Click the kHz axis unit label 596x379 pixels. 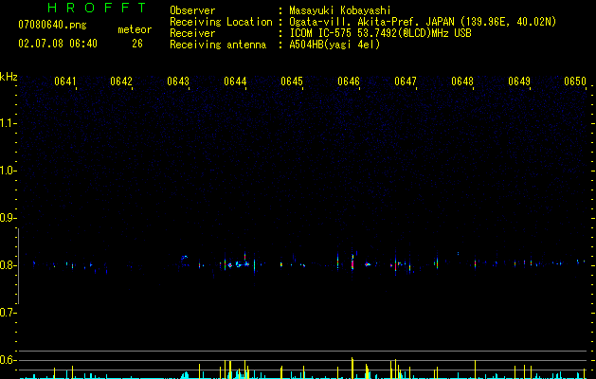(9, 77)
